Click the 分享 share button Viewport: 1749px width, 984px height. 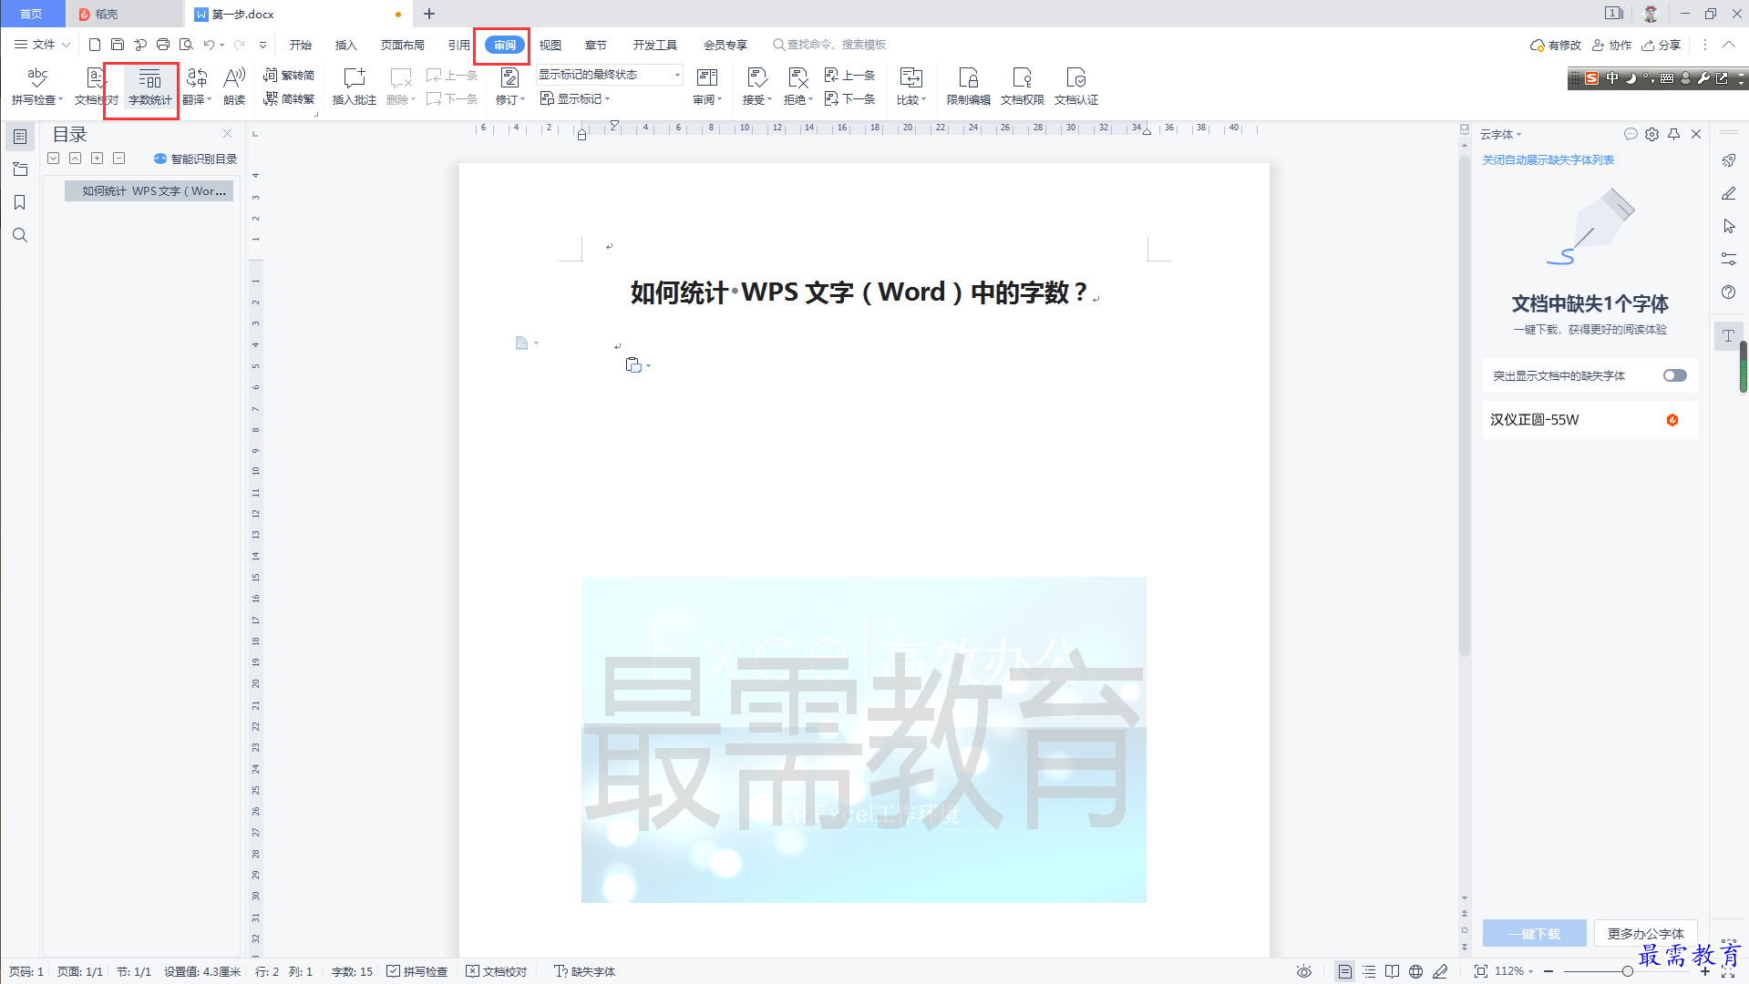[x=1661, y=45]
